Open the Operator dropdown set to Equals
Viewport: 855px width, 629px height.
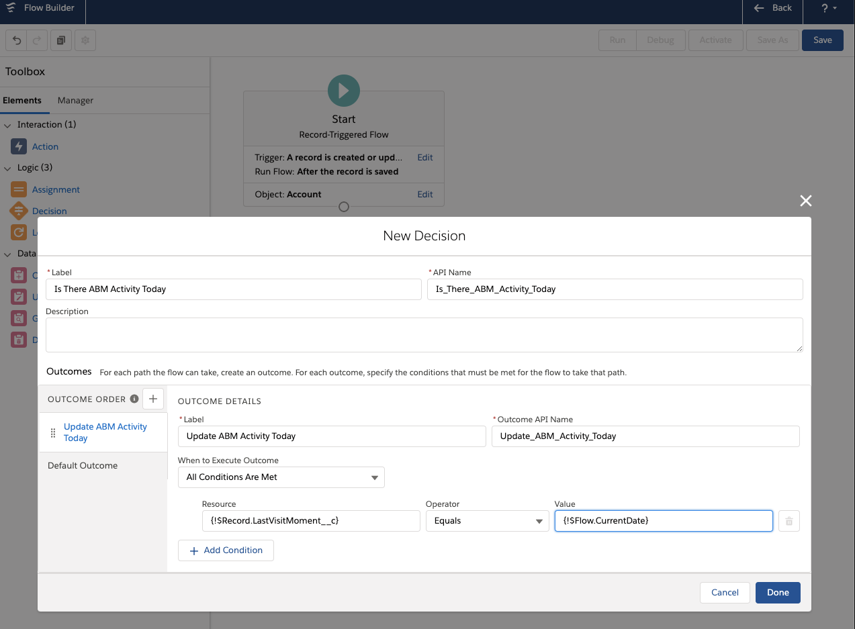488,521
